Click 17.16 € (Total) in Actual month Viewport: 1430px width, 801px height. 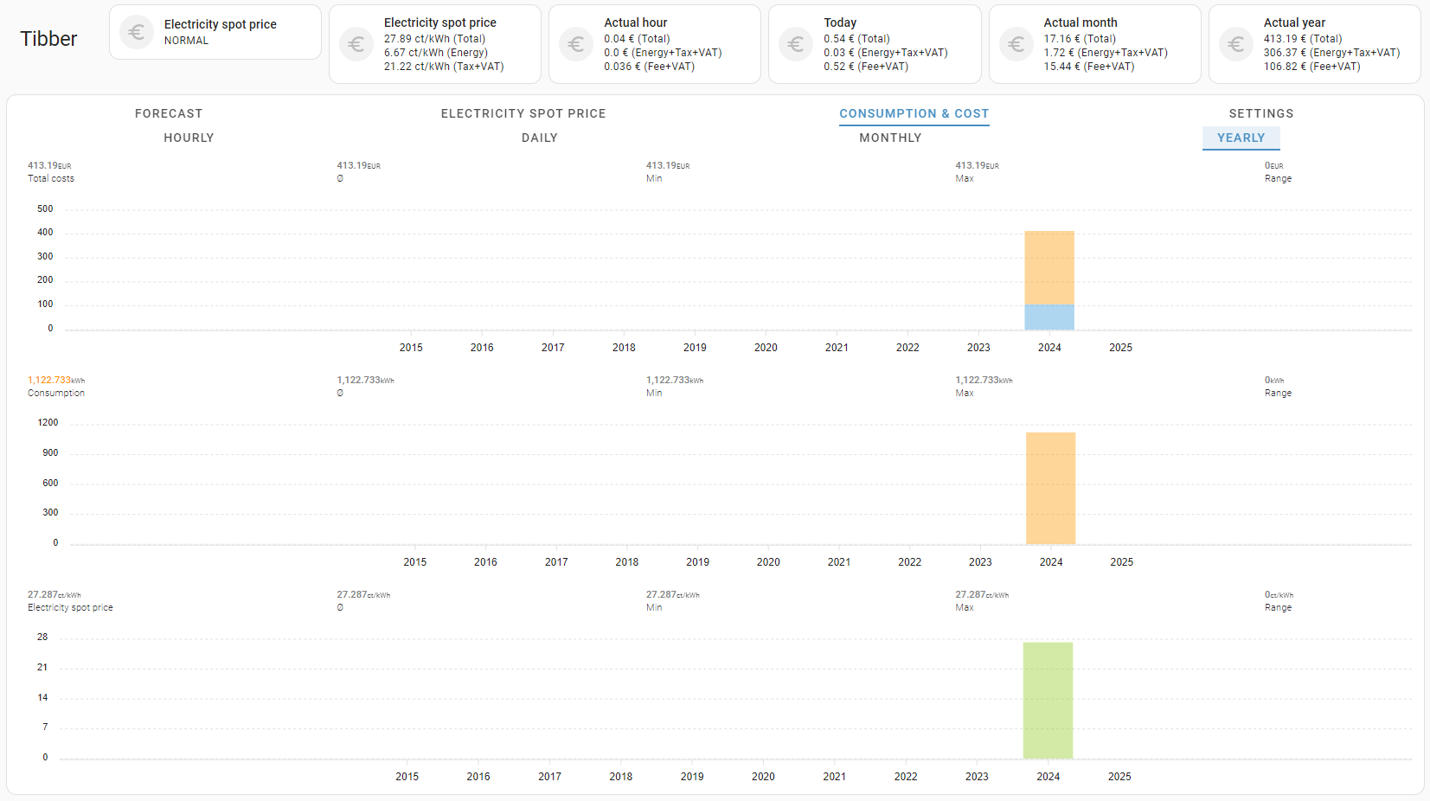point(1080,39)
